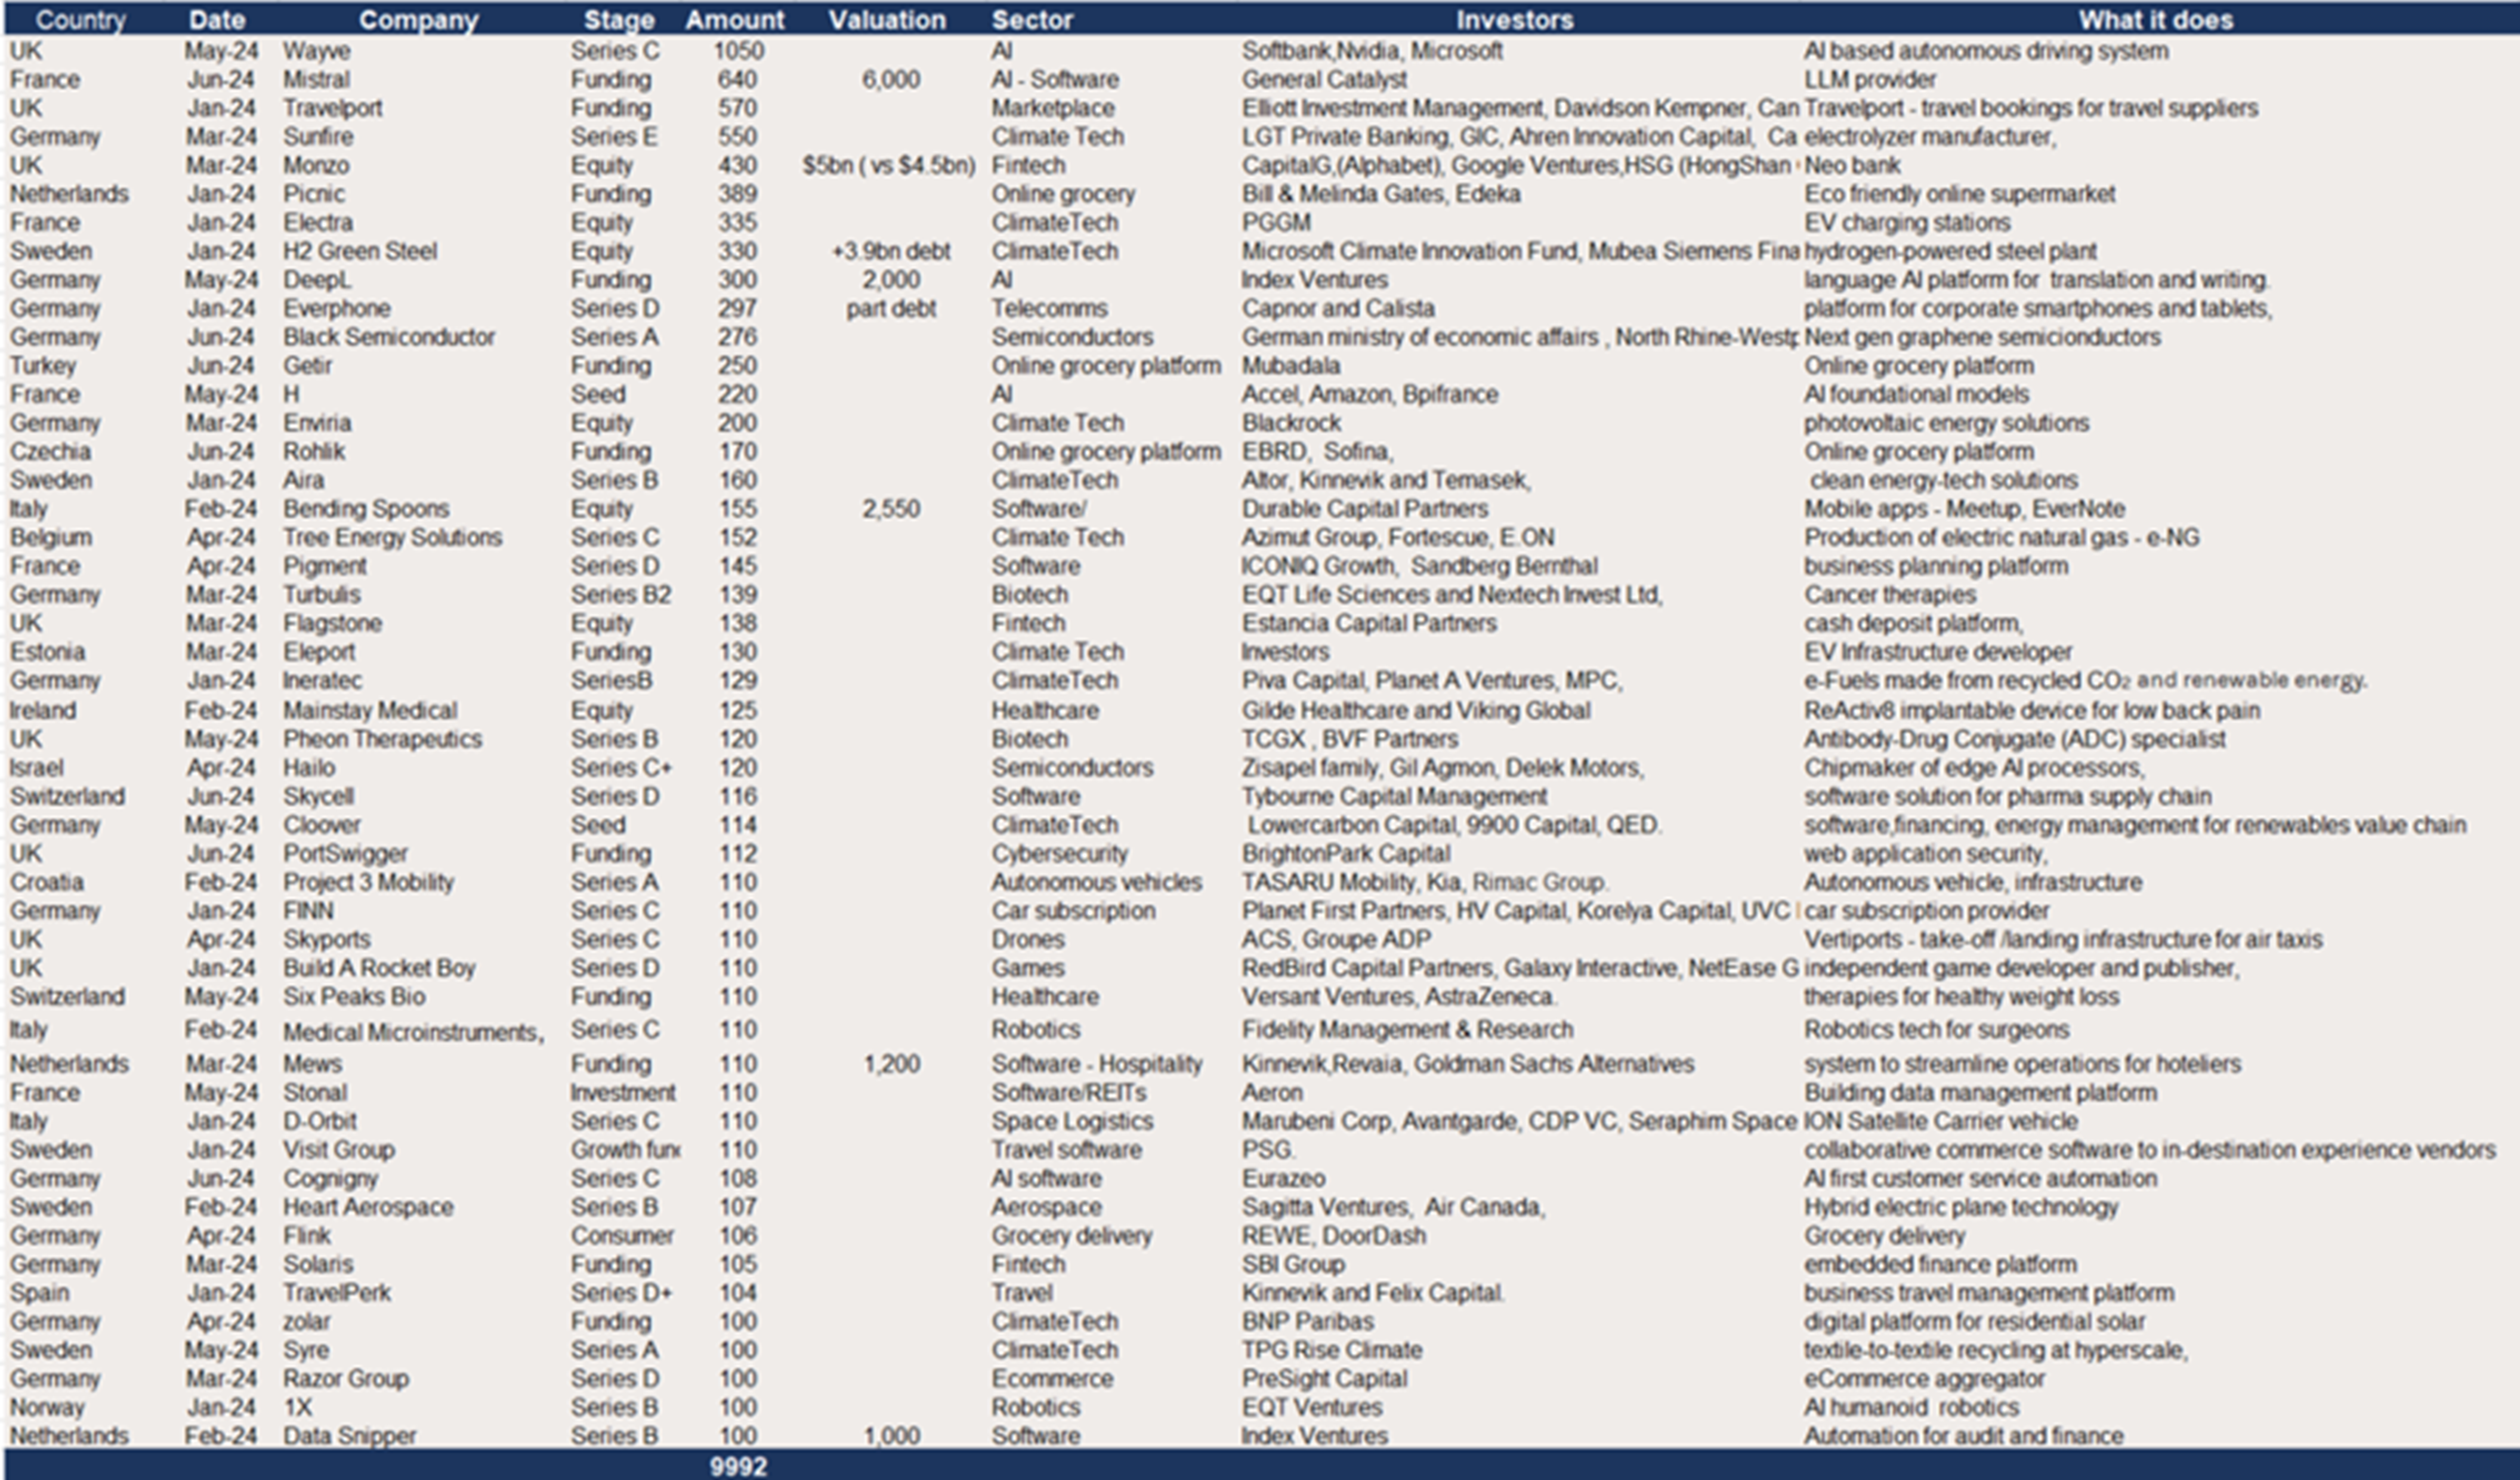The image size is (2520, 1480).
Task: Select the 'BNP Paribas' investors cell
Action: 1308,1322
